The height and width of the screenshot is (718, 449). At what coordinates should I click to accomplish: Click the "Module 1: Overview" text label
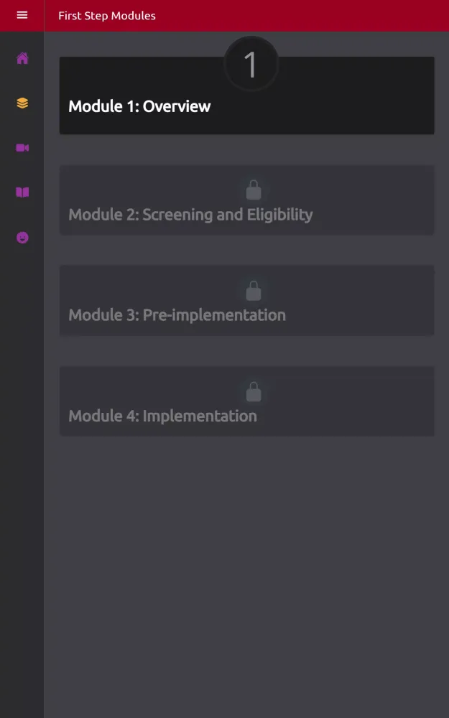pyautogui.click(x=139, y=106)
